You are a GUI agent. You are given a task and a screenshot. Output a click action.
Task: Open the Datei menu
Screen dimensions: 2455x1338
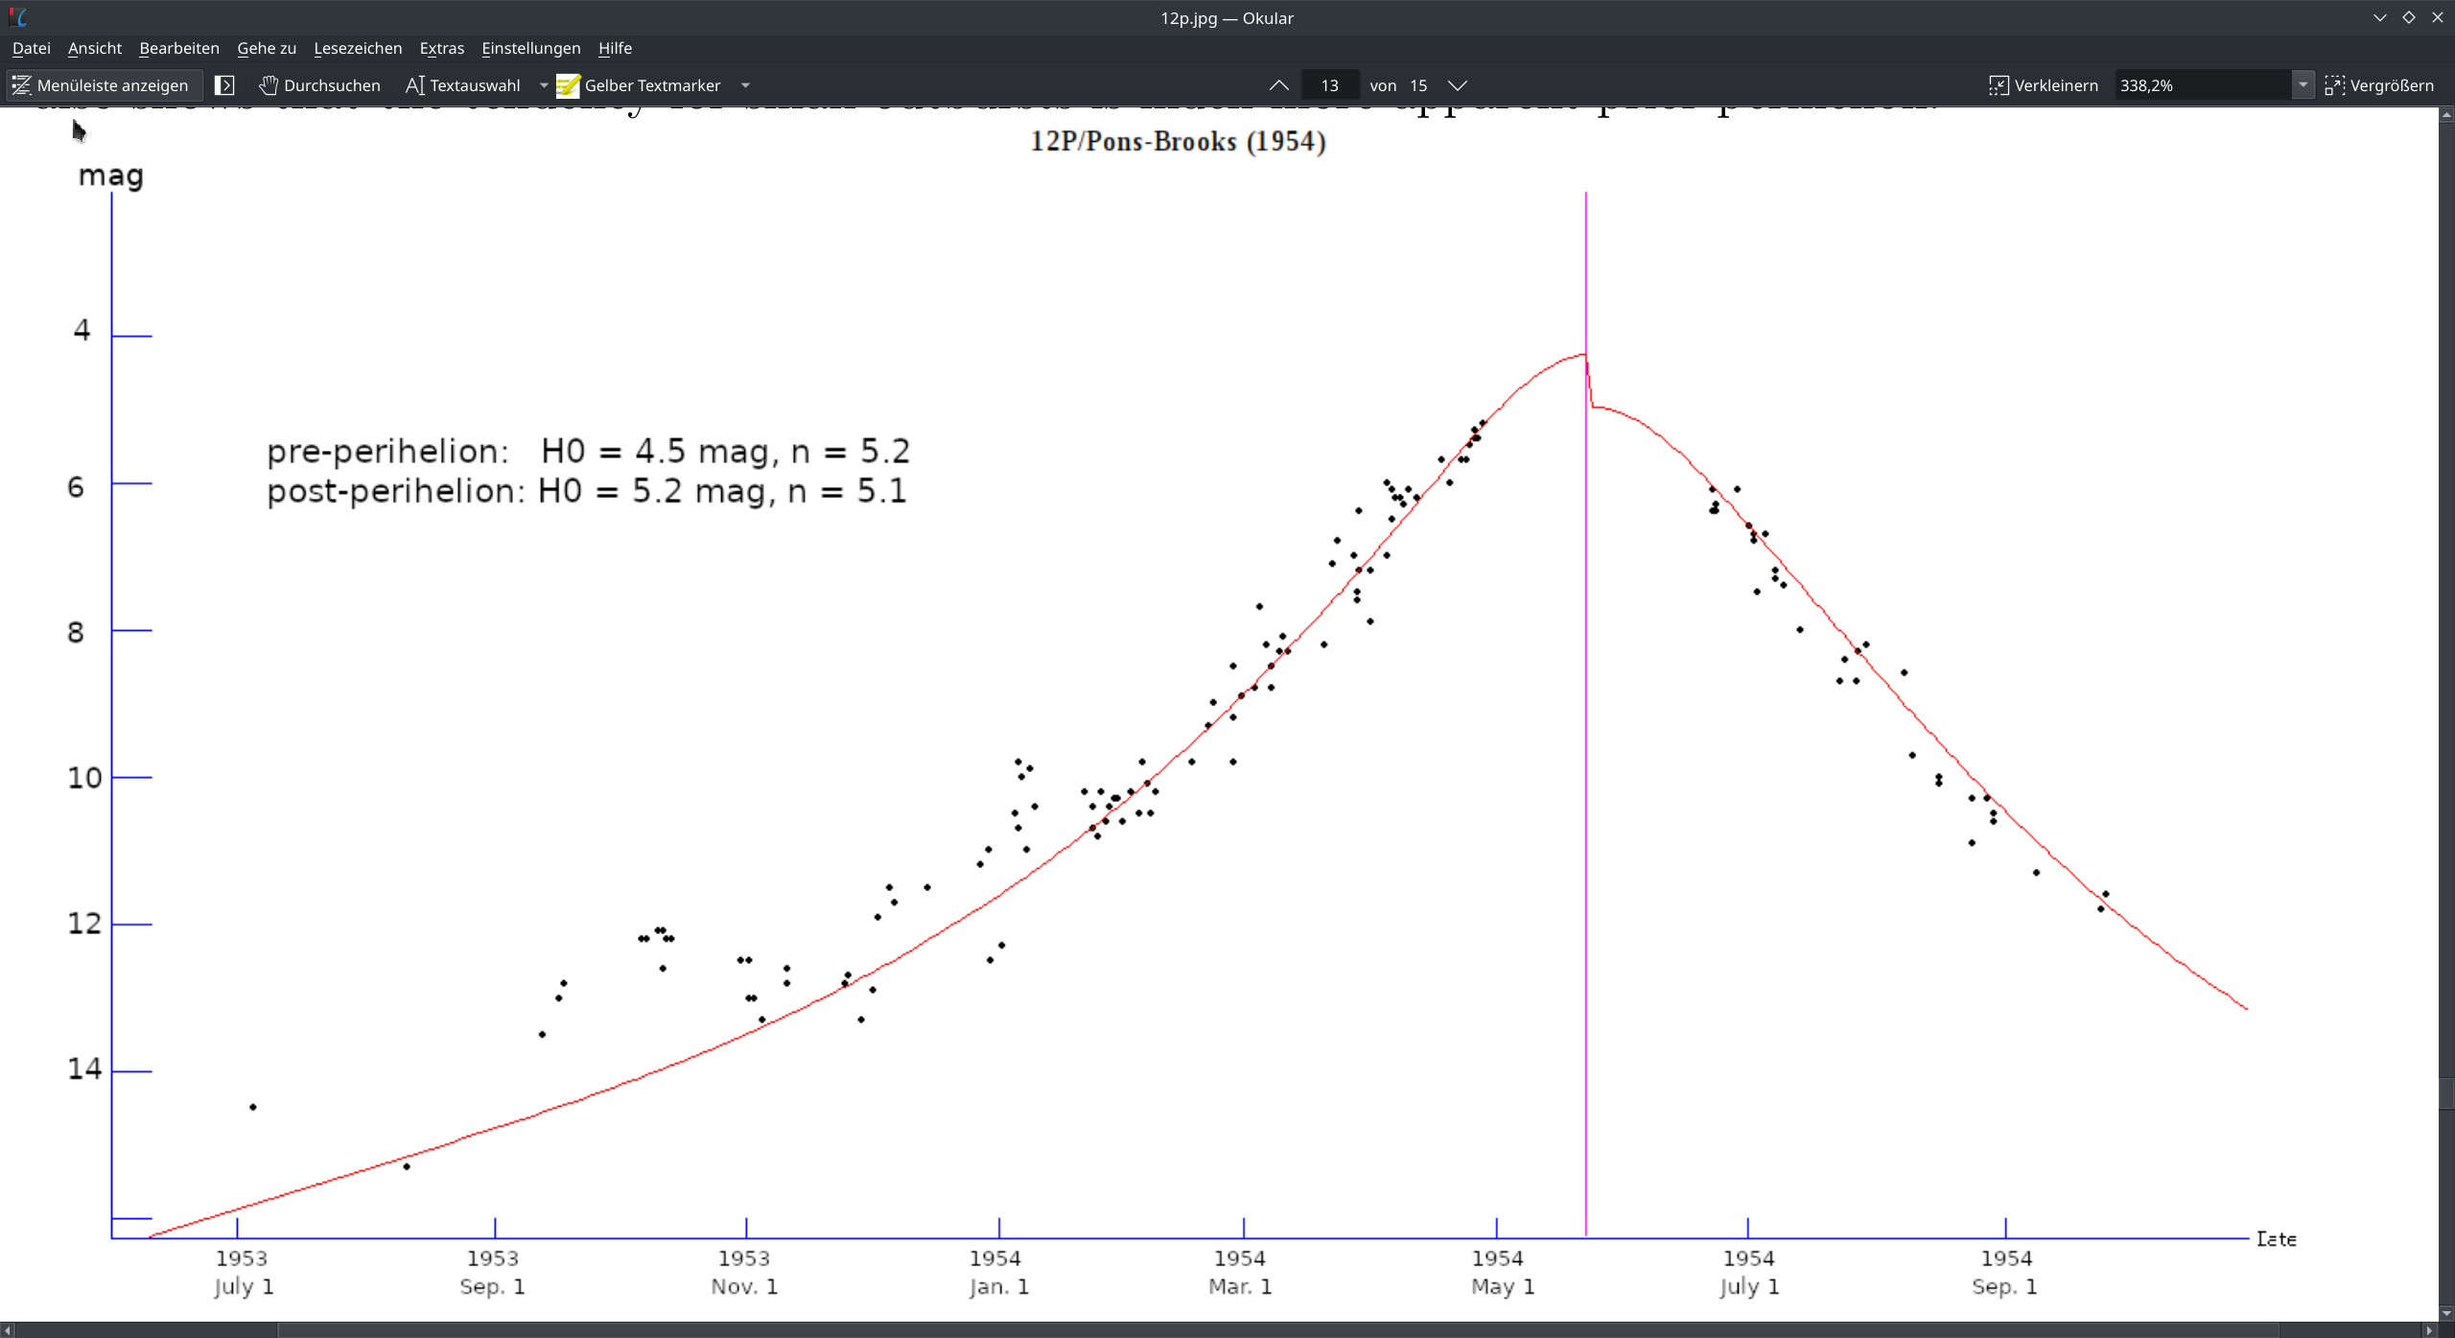click(x=31, y=48)
